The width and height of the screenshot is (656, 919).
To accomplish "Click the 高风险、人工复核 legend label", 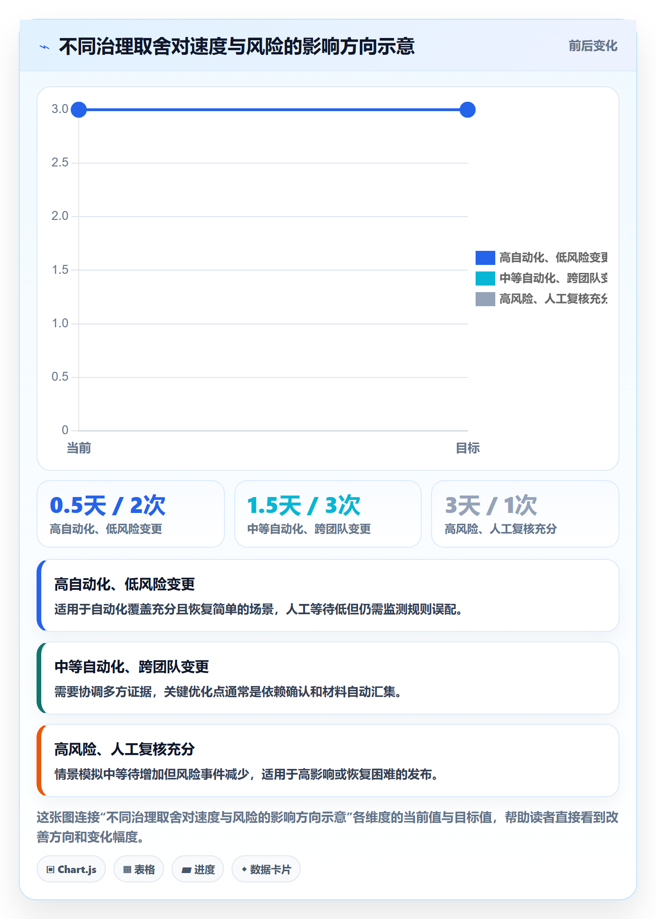I will click(553, 299).
